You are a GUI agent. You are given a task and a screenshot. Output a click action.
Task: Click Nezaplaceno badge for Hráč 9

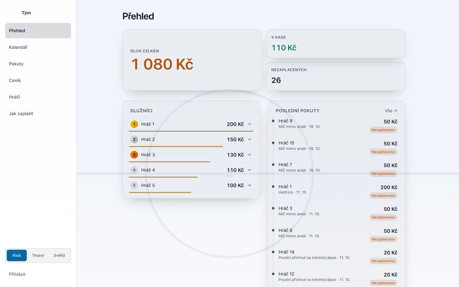coord(383,130)
